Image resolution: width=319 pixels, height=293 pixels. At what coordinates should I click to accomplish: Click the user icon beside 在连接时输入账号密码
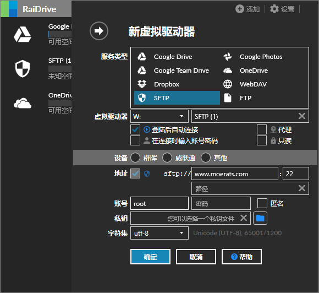click(147, 140)
